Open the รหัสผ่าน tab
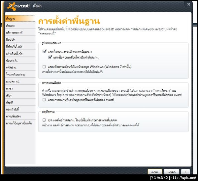Screen dimensions: 198x181 tap(20, 68)
